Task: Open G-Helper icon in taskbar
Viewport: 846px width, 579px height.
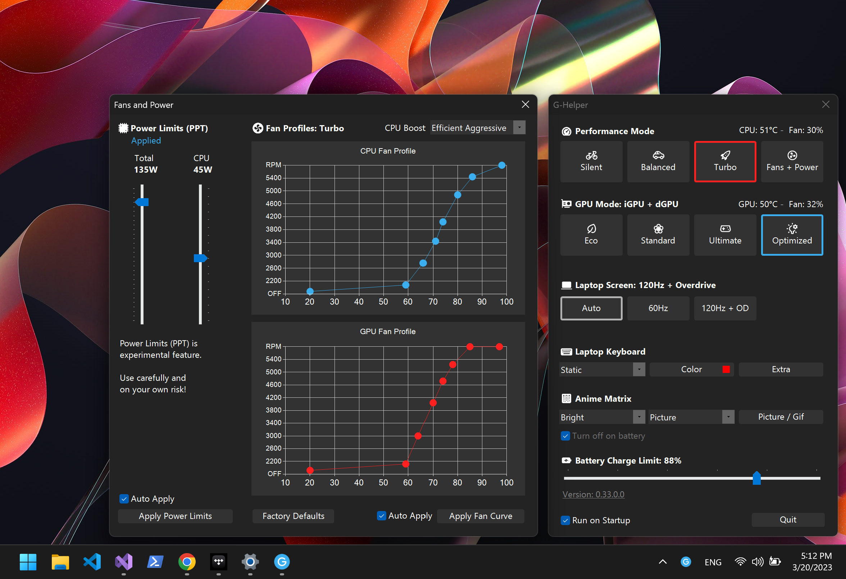Action: point(282,561)
